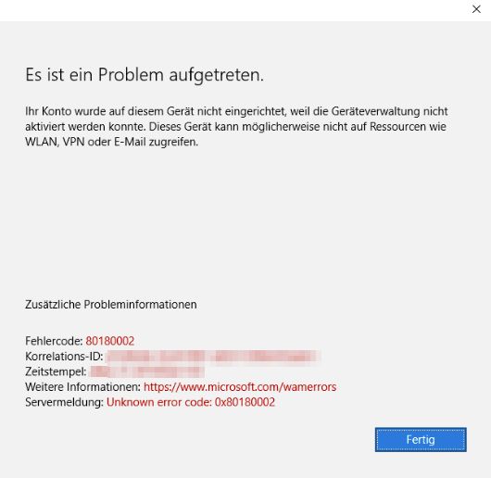Click the line starting Ihr Konto wurde
The height and width of the screenshot is (478, 491).
click(236, 111)
